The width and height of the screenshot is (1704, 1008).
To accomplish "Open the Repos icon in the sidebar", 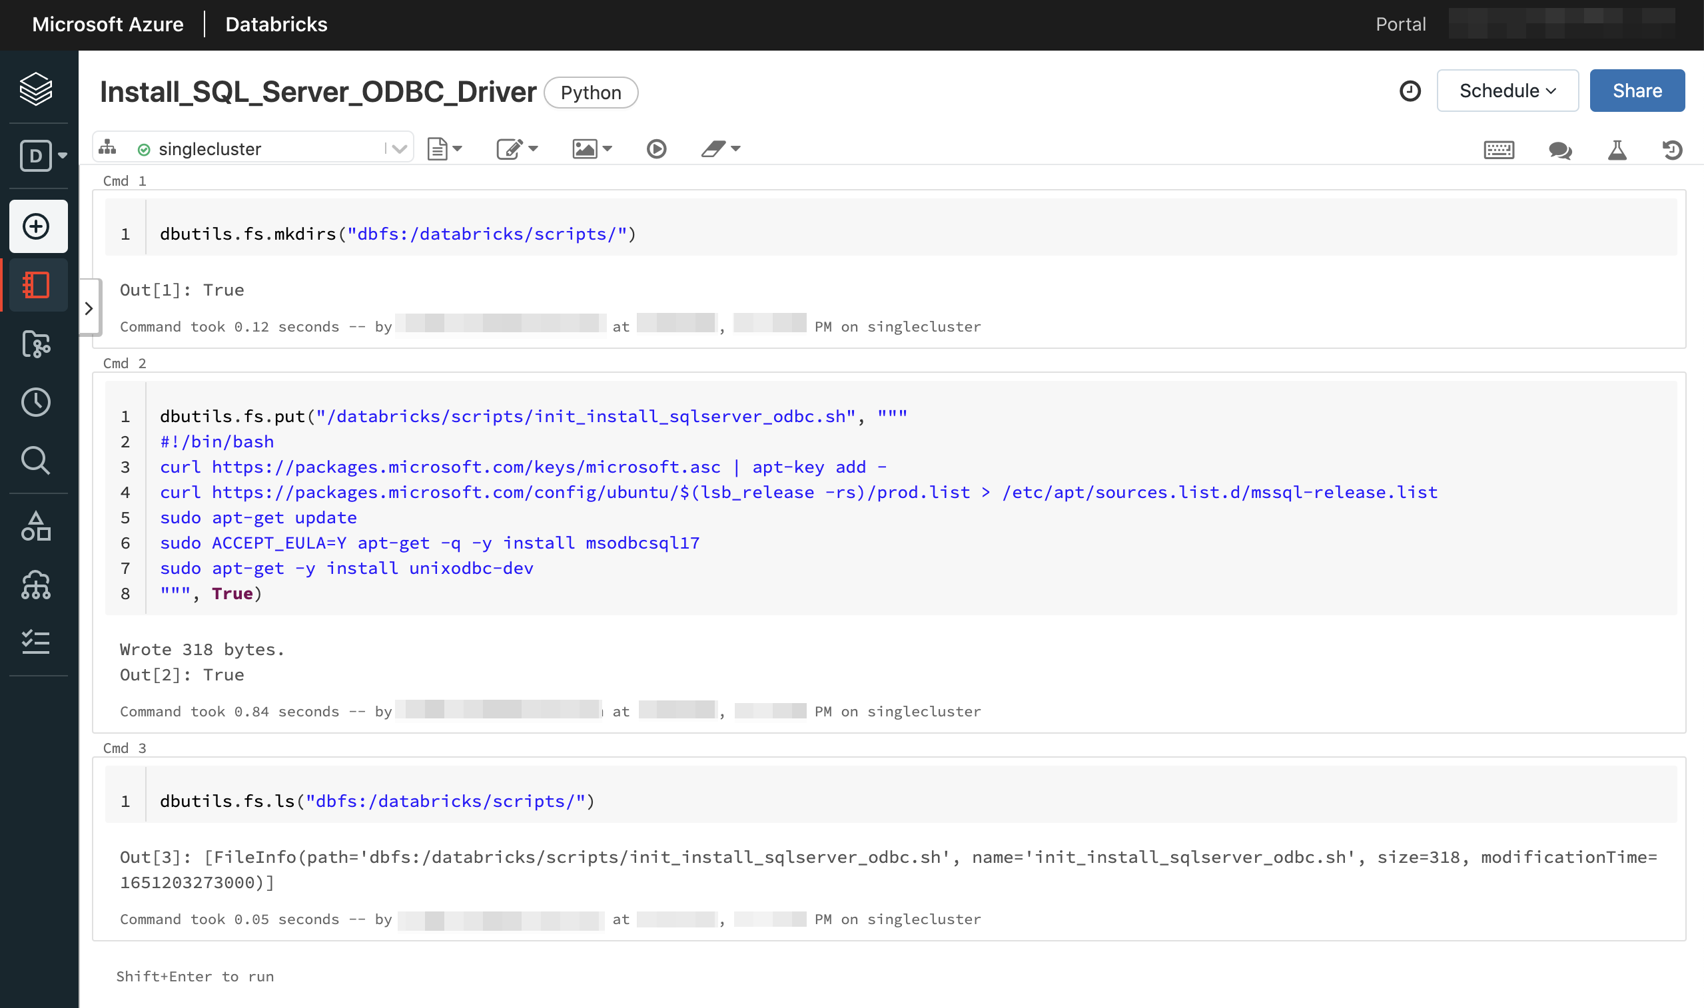I will [37, 345].
